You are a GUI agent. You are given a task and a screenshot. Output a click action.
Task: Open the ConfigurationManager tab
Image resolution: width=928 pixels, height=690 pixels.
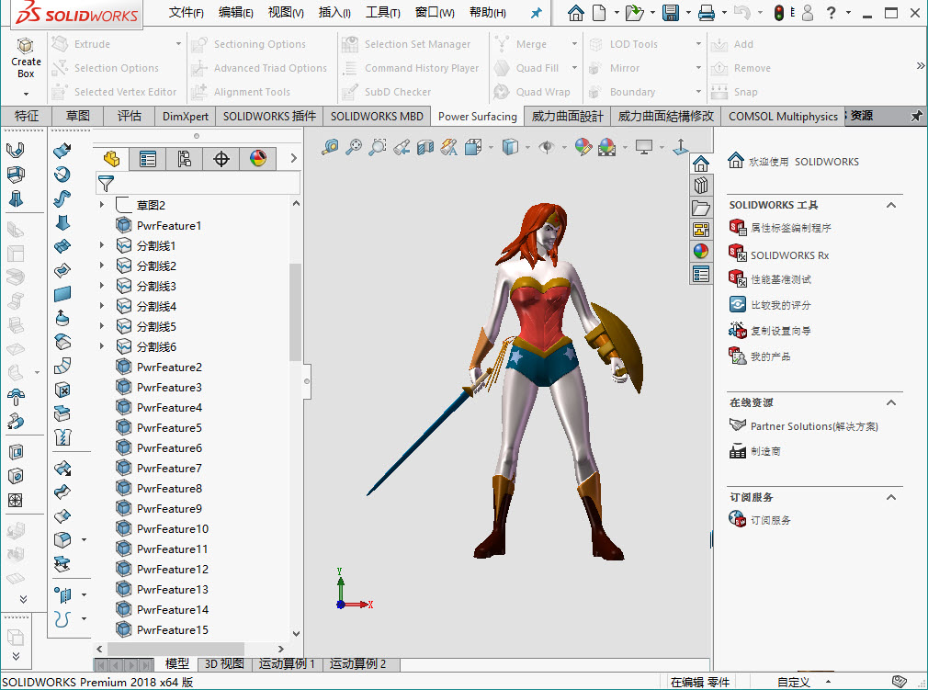click(x=184, y=159)
